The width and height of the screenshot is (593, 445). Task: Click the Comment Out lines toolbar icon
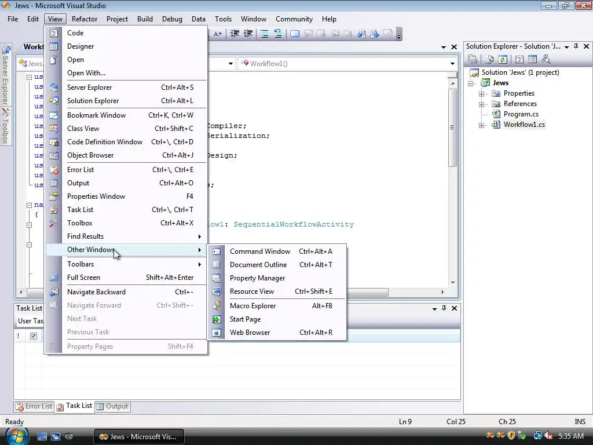265,34
